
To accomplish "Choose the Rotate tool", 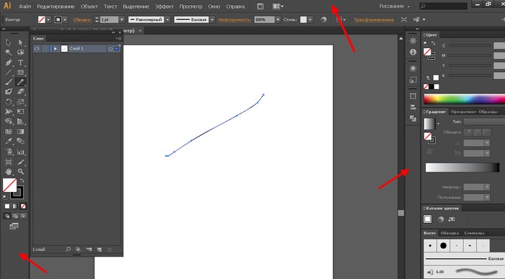I will [9, 102].
